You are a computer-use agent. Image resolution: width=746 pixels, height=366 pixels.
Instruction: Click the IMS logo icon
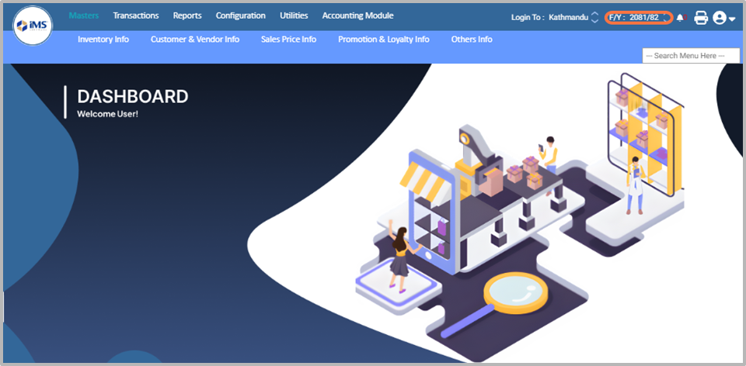[x=33, y=25]
